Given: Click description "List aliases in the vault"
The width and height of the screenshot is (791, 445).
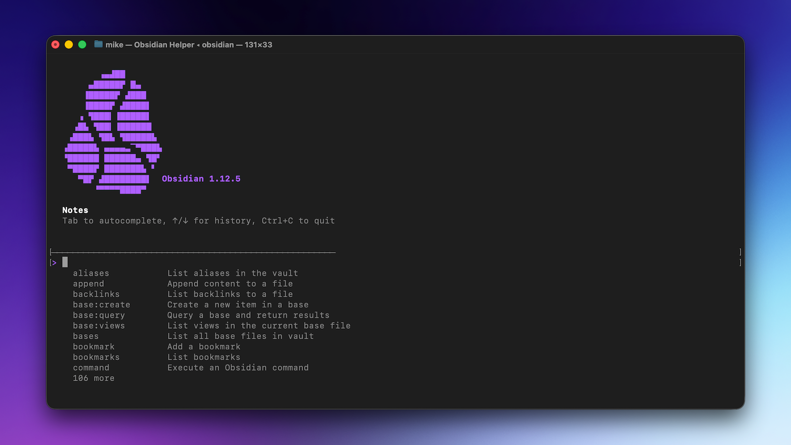Looking at the screenshot, I should 233,273.
